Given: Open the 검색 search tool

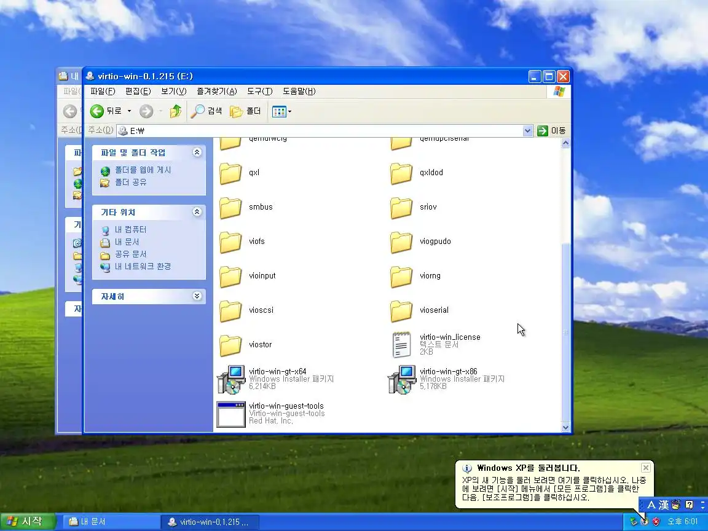Looking at the screenshot, I should [206, 111].
